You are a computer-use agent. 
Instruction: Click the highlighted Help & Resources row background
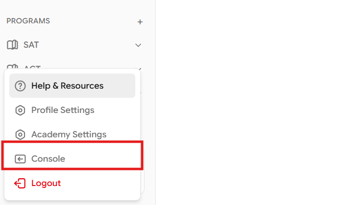pos(120,86)
